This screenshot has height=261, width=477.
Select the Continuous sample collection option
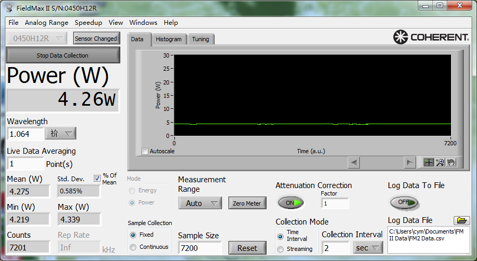[x=133, y=247]
